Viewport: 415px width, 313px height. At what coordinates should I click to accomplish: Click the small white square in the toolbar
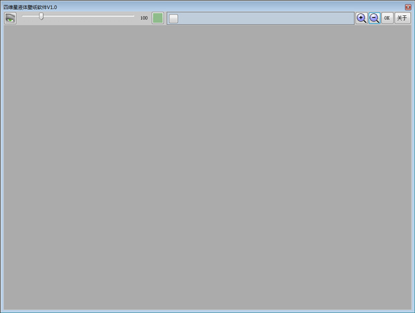click(174, 19)
